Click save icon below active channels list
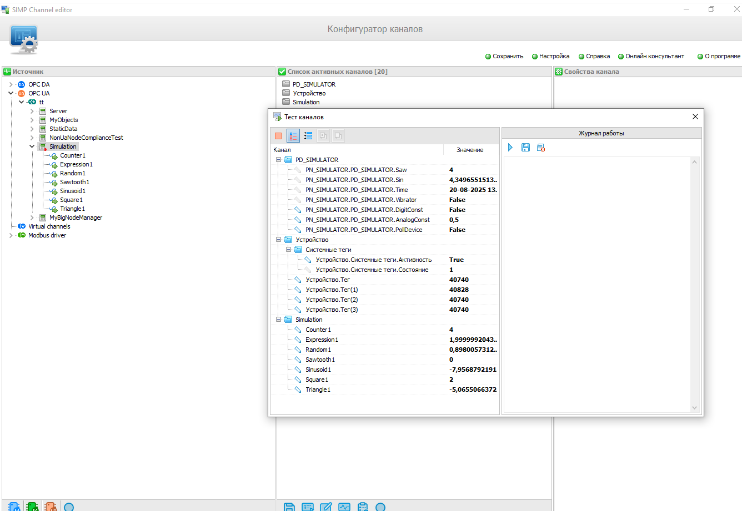 289,507
